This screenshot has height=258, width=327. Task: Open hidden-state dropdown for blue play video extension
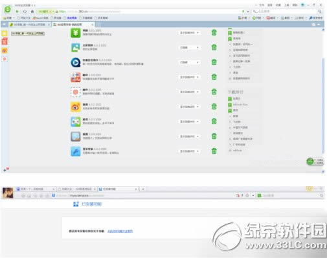point(189,62)
